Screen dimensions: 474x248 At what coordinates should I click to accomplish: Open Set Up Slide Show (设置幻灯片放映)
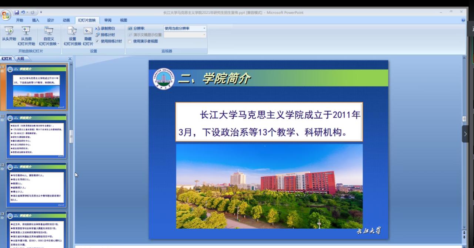pos(72,35)
